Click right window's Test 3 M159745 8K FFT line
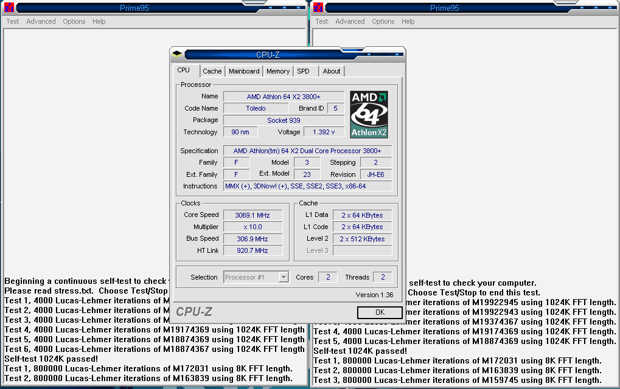620x389 pixels. 458,380
